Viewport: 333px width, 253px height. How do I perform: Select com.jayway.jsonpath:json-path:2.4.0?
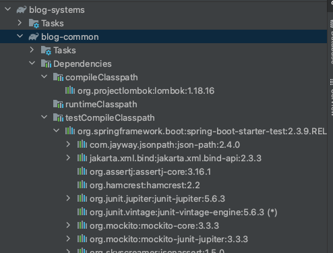(164, 145)
